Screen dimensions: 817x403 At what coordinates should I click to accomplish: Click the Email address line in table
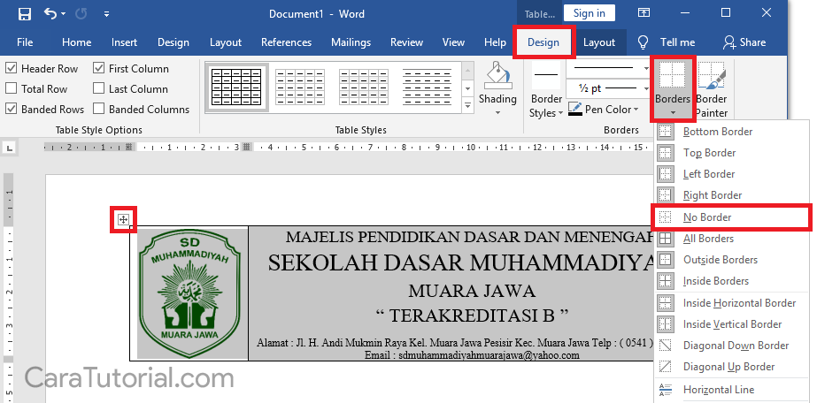[472, 355]
